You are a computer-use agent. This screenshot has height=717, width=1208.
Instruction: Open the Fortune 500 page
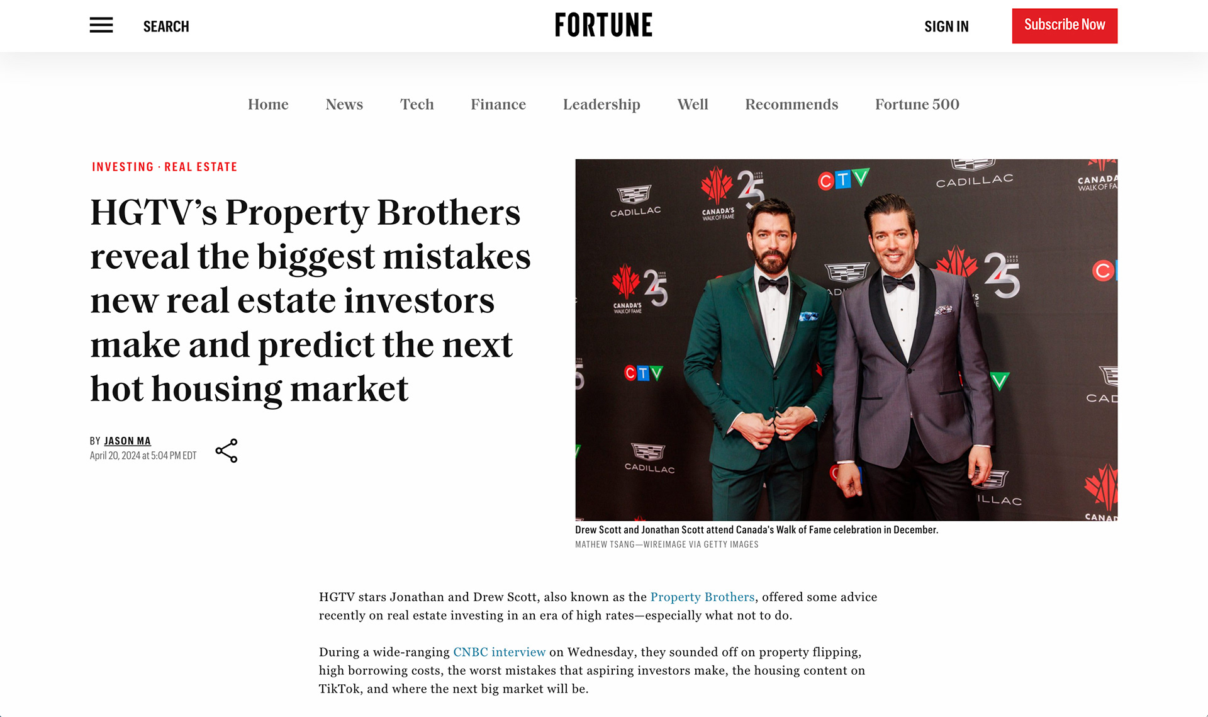point(917,104)
